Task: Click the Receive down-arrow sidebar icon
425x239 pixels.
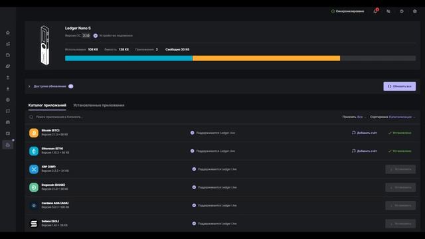Action: [x=8, y=88]
